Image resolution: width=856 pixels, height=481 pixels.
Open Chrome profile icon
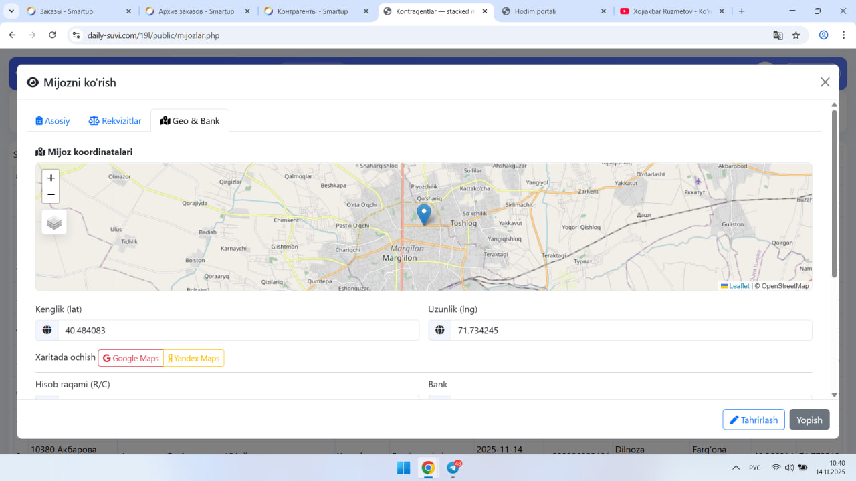[x=823, y=35]
